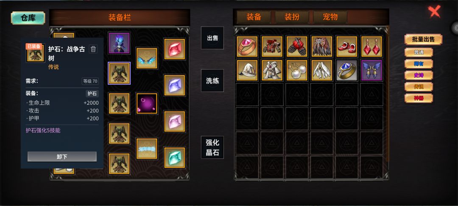The width and height of the screenshot is (458, 206).
Task: Open the 宠物 tab
Action: [x=330, y=17]
